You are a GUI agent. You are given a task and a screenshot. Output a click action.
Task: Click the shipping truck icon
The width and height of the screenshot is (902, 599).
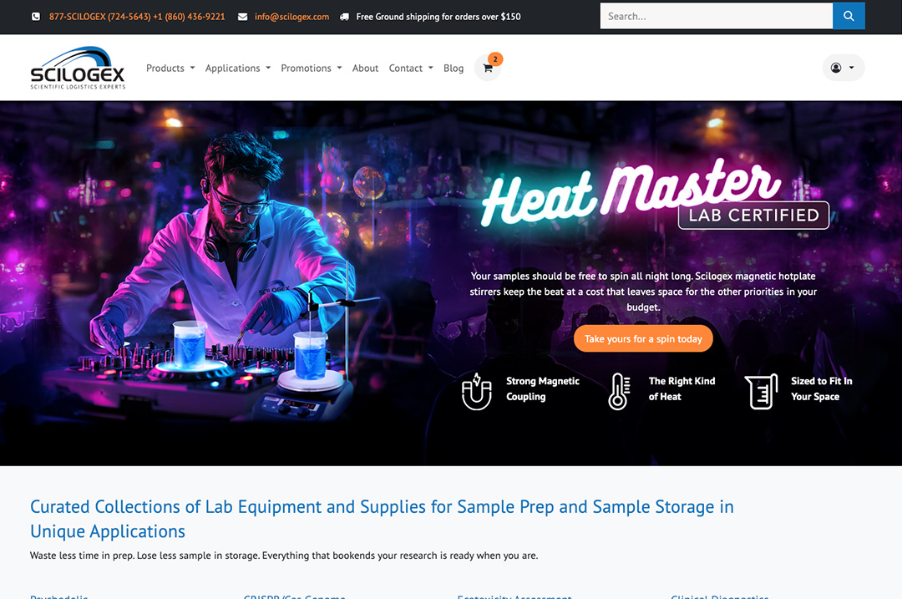click(x=344, y=17)
